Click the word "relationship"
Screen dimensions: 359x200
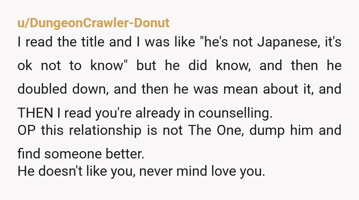(x=105, y=131)
